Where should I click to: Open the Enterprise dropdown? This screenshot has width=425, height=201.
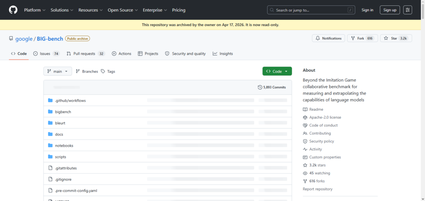click(x=155, y=10)
